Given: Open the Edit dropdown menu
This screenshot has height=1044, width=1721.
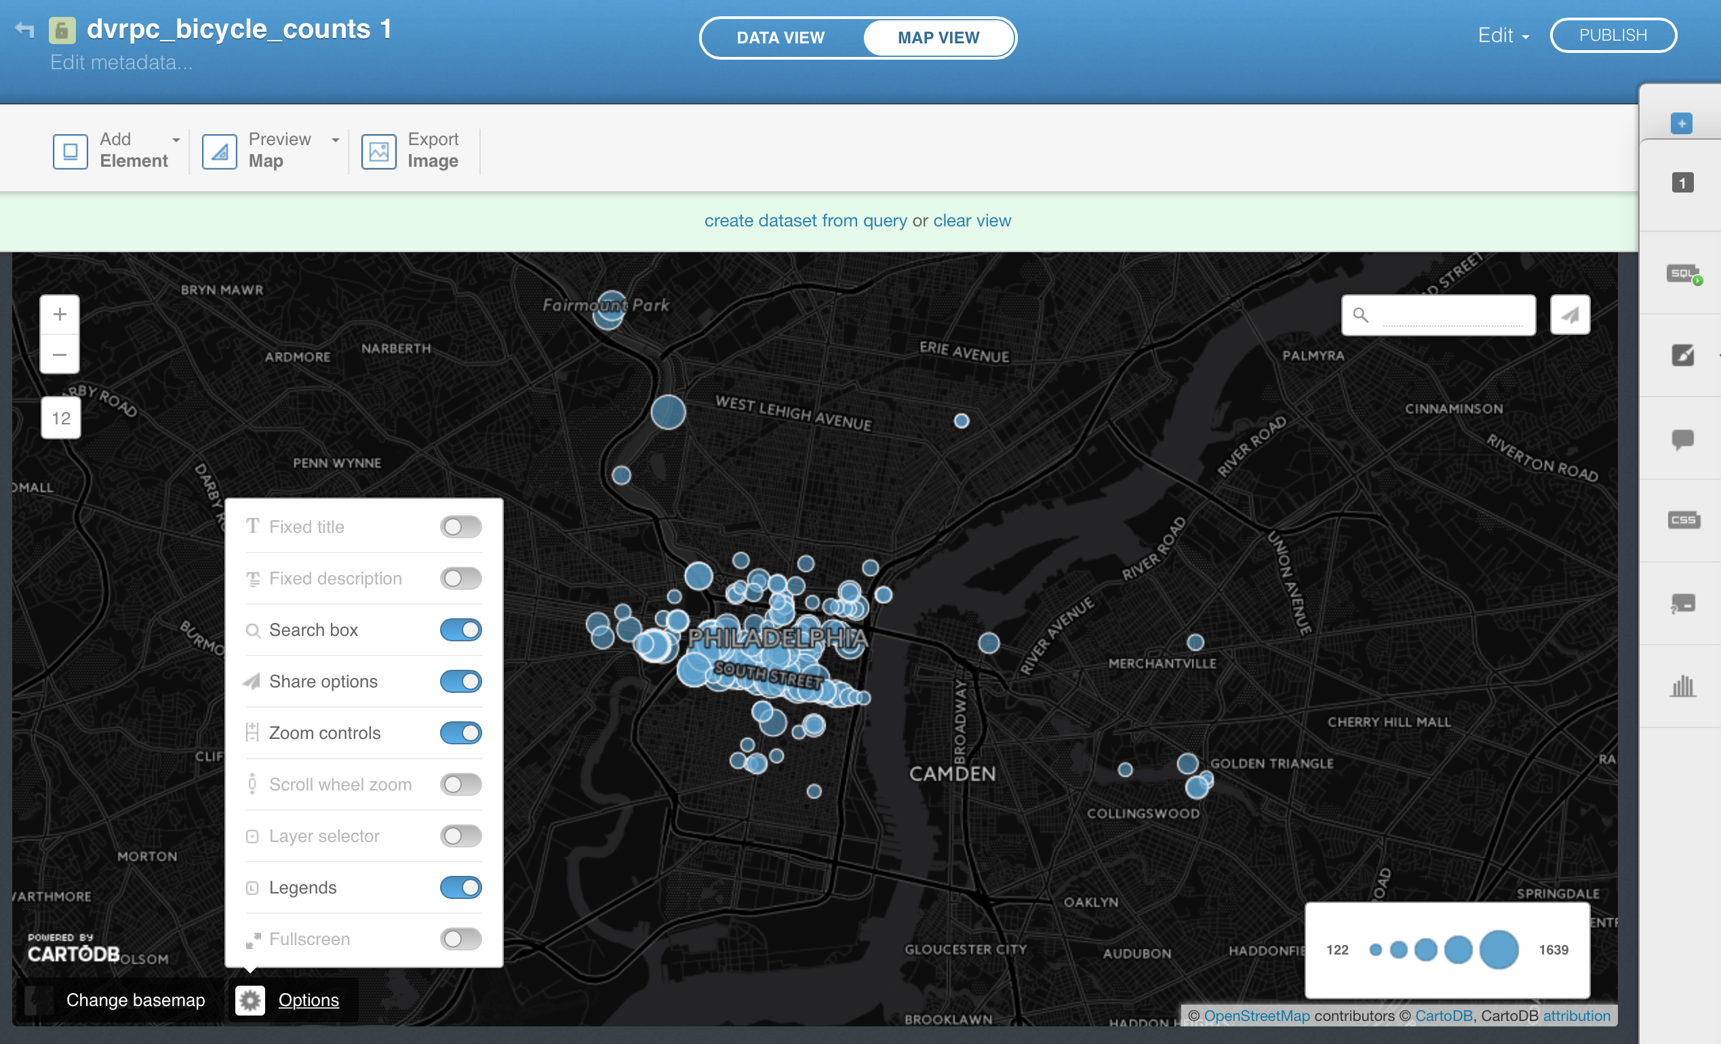Looking at the screenshot, I should (x=1503, y=36).
